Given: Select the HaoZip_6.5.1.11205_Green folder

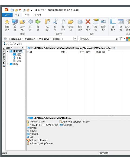Looking at the screenshot, I should [x=44, y=125].
